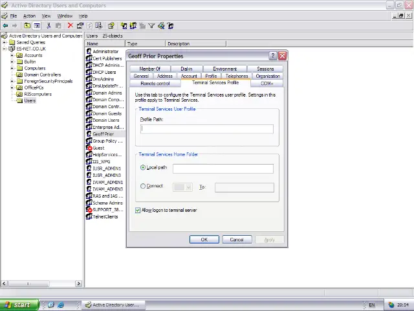
Task: Switch to the Member Of tab
Action: (x=149, y=69)
